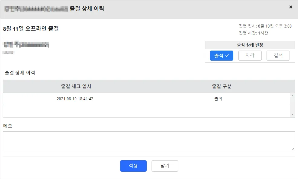The image size is (298, 179).
Task: Click the 메모 field label
Action: [8, 126]
